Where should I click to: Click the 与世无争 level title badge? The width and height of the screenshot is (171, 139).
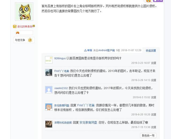point(20,40)
